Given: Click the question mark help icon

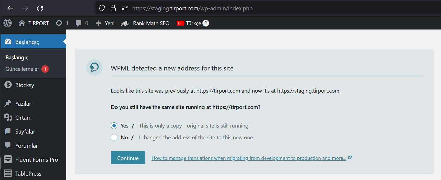Looking at the screenshot, I should point(206,23).
